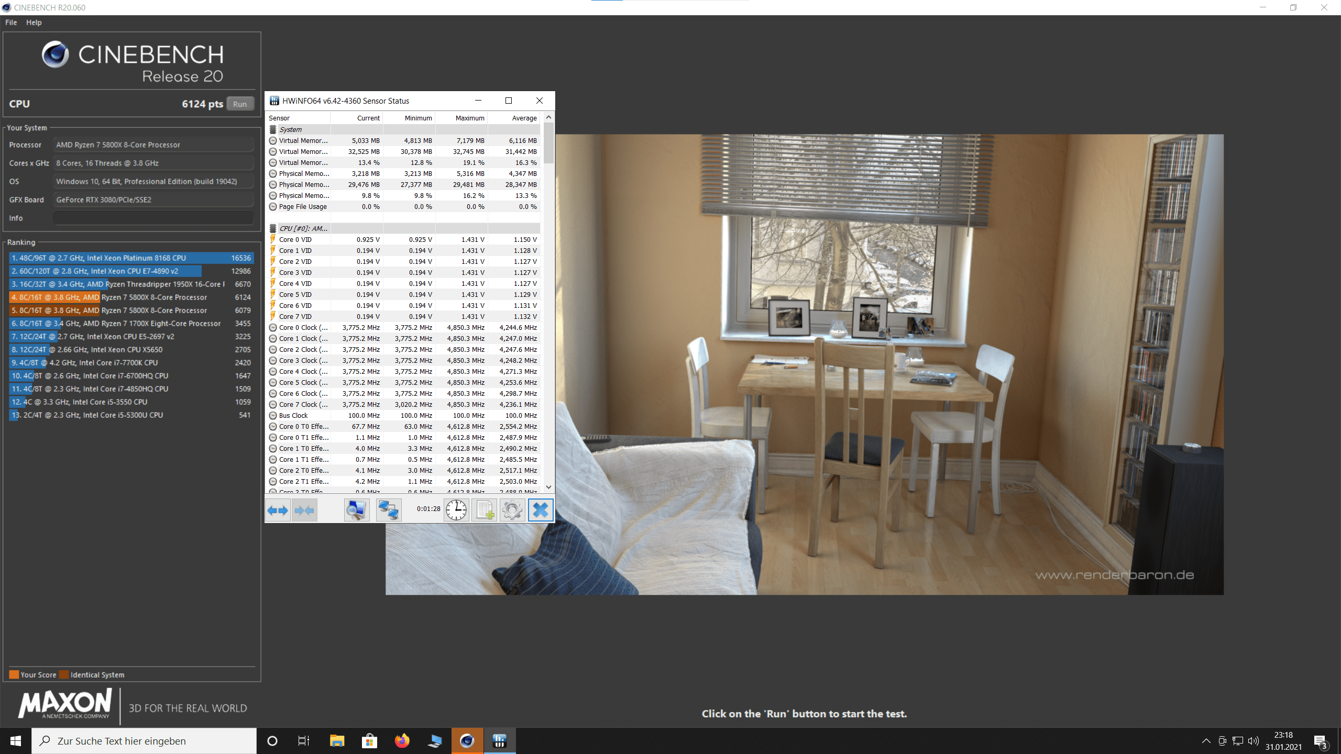Click the Current column header
This screenshot has width=1341, height=754.
[x=357, y=118]
